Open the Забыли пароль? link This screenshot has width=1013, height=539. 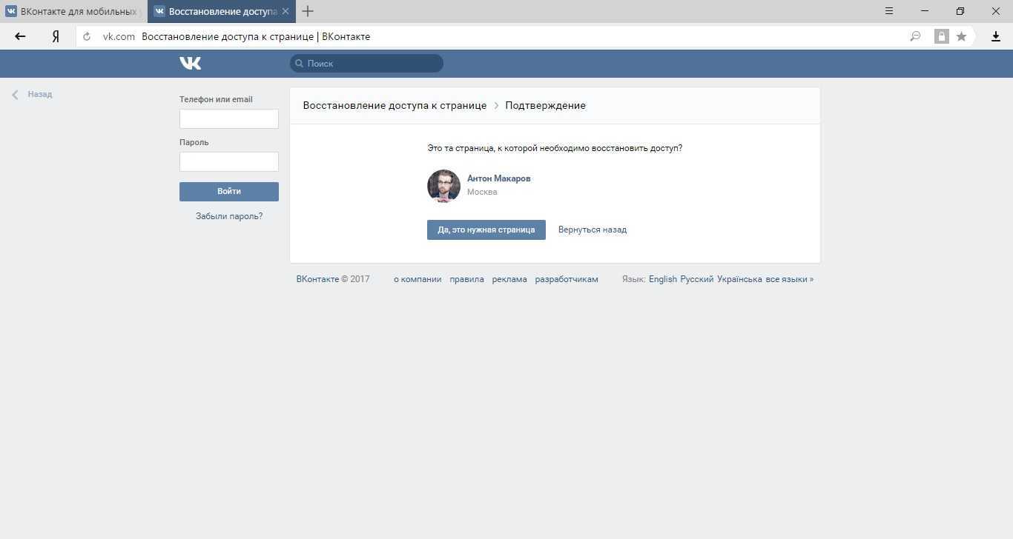click(229, 216)
